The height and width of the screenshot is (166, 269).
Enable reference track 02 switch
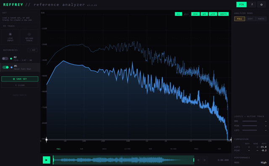tap(5, 59)
